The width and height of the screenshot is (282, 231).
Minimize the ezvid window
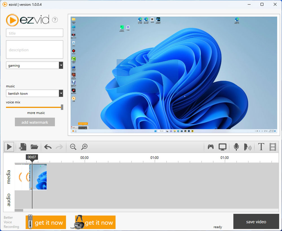pyautogui.click(x=249, y=4)
